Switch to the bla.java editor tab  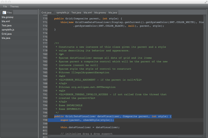[x=113, y=13]
